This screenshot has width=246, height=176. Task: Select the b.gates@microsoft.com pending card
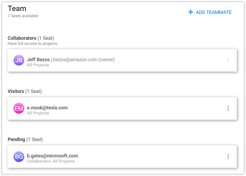pos(122,157)
